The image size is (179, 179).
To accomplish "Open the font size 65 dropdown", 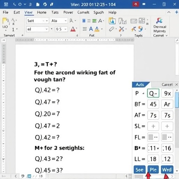I will [61, 29].
